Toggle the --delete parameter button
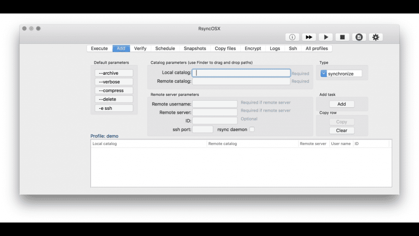 tap(114, 99)
